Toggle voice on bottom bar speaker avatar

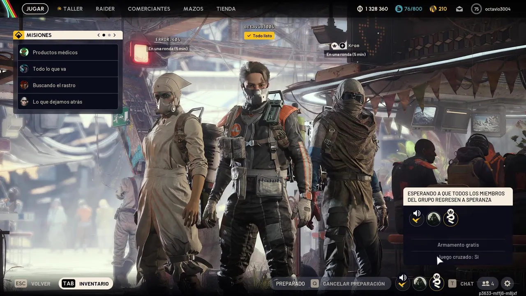(403, 283)
